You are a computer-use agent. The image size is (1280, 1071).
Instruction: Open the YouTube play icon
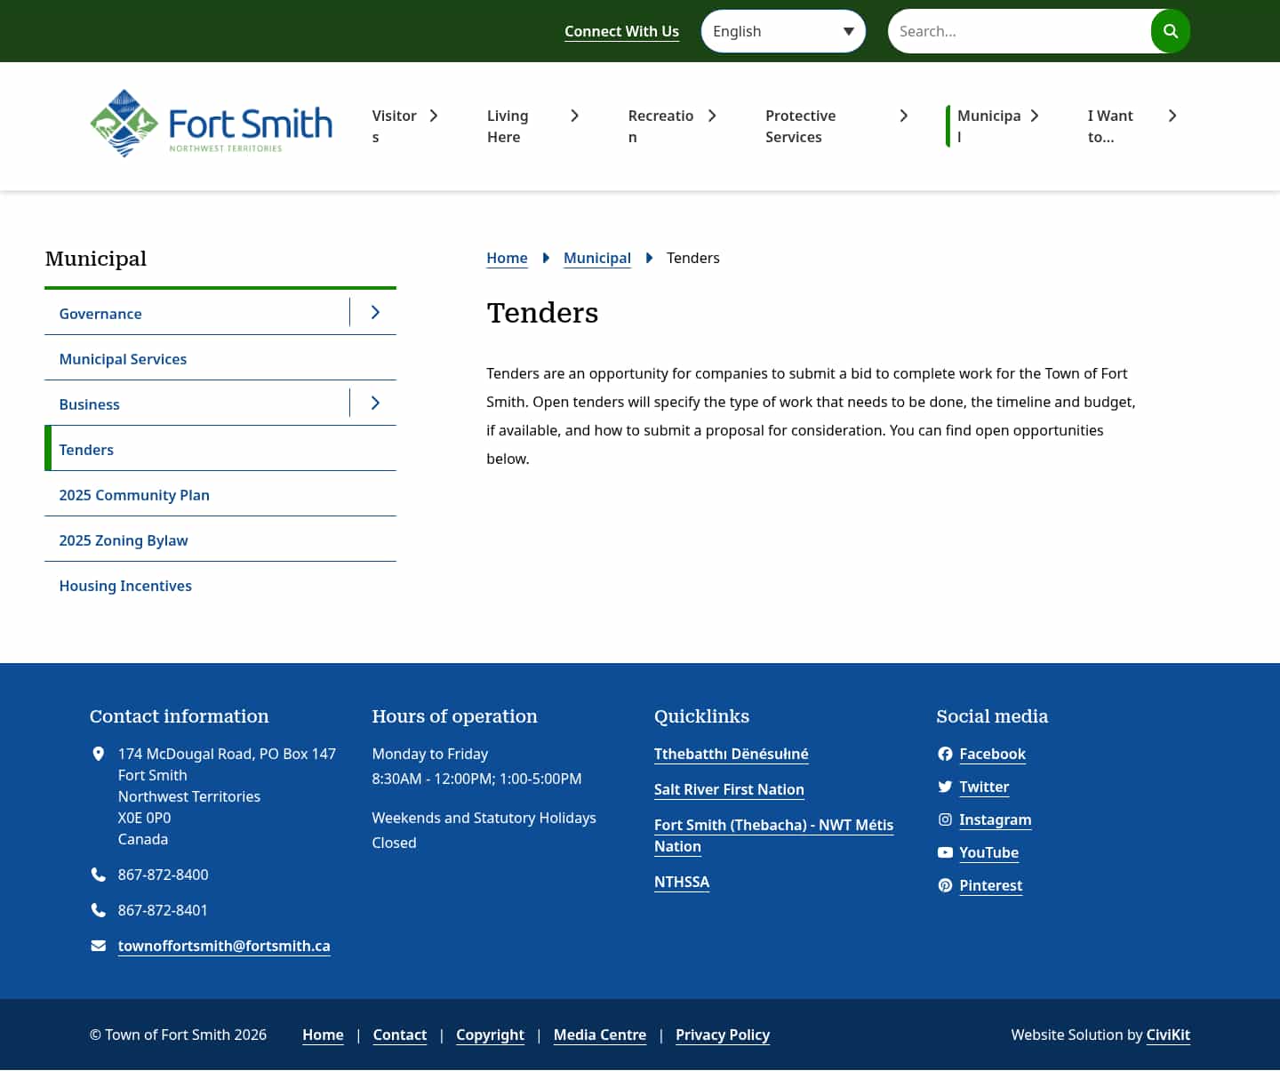[945, 851]
